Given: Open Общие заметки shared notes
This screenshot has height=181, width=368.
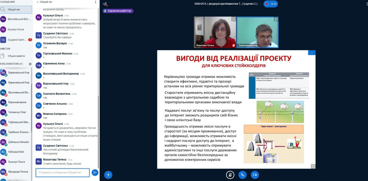Looking at the screenshot, I should [16, 56].
